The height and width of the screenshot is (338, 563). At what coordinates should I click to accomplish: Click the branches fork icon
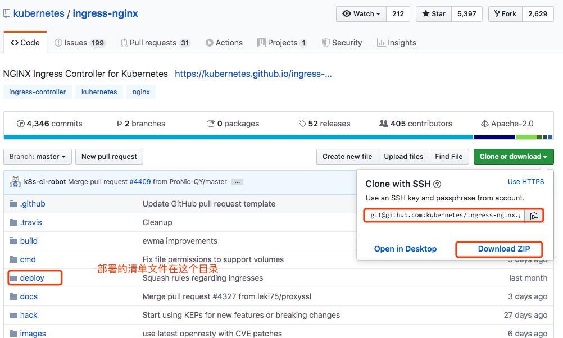point(119,124)
